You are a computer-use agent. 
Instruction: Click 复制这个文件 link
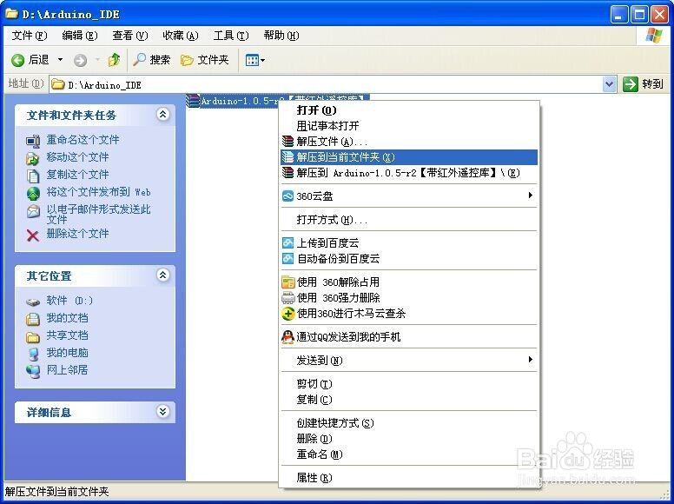[77, 175]
